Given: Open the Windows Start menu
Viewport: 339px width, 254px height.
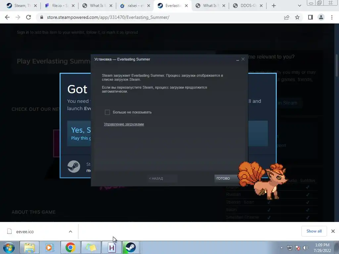Looking at the screenshot, I should click(9, 247).
